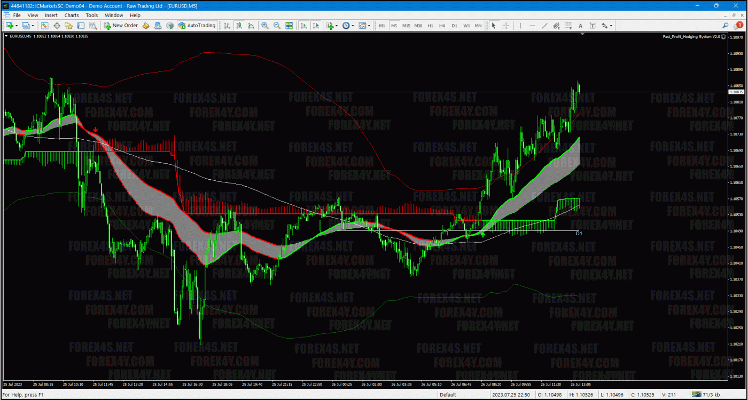Image resolution: width=748 pixels, height=400 pixels.
Task: Select the Crosshair cursor tool
Action: click(505, 26)
